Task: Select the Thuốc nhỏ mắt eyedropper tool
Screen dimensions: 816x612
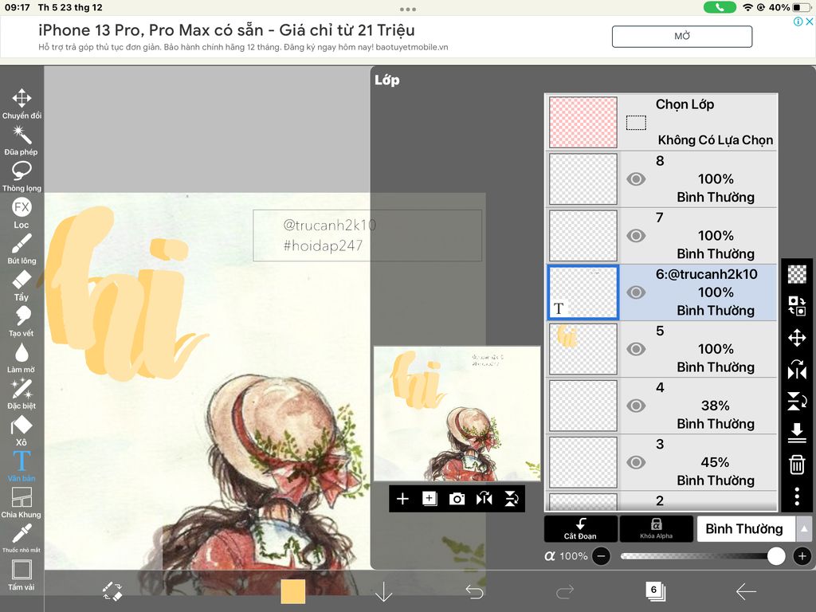Action: tap(22, 538)
